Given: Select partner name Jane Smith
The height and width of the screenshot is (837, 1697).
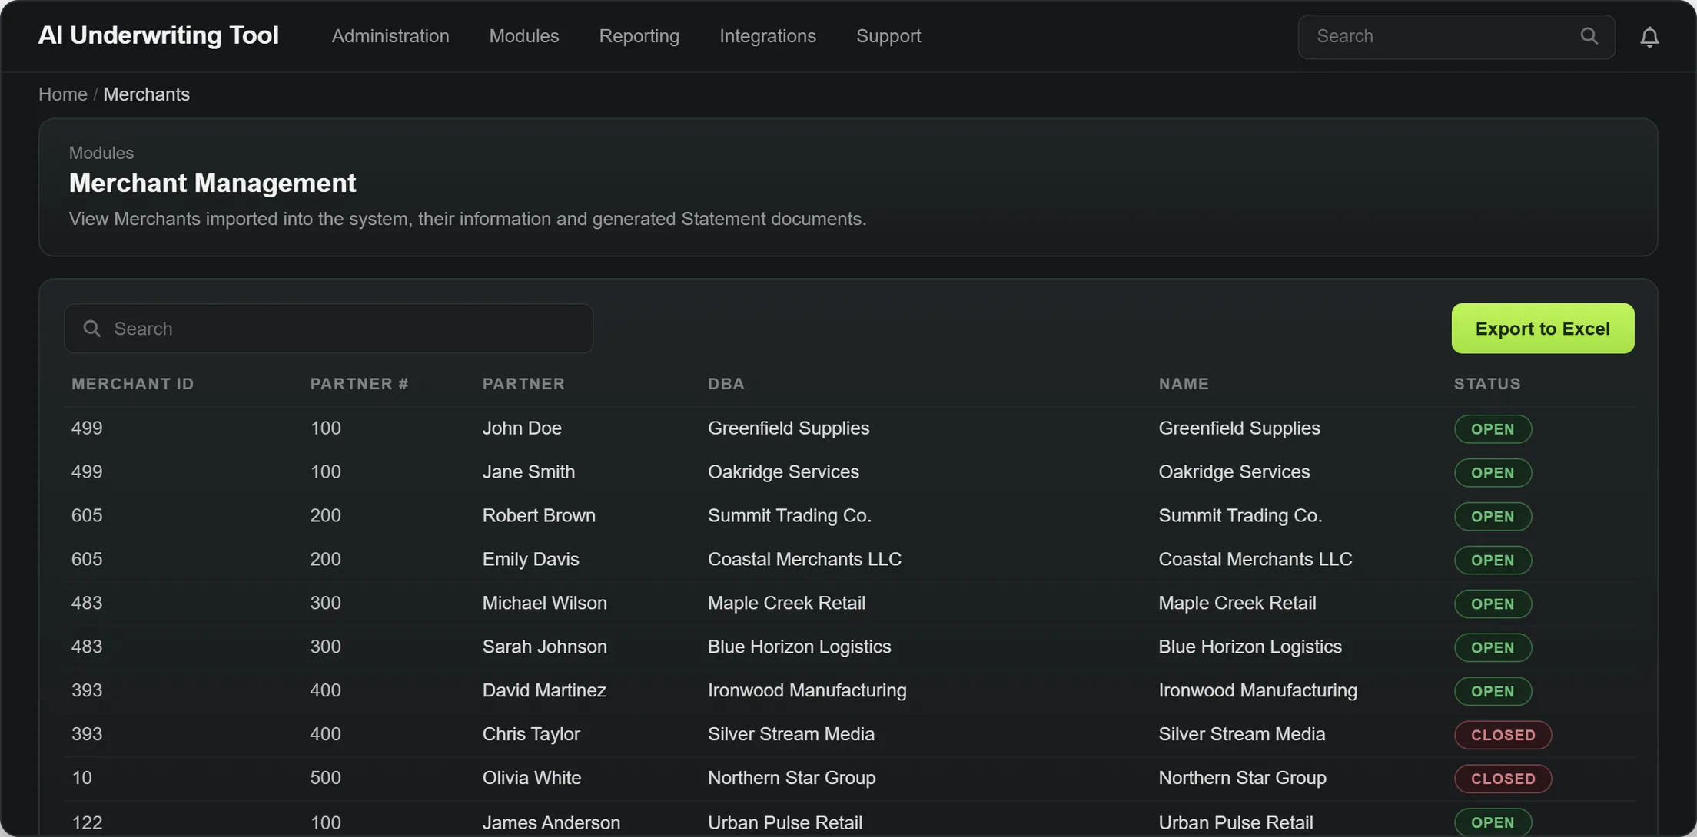Looking at the screenshot, I should click(529, 472).
